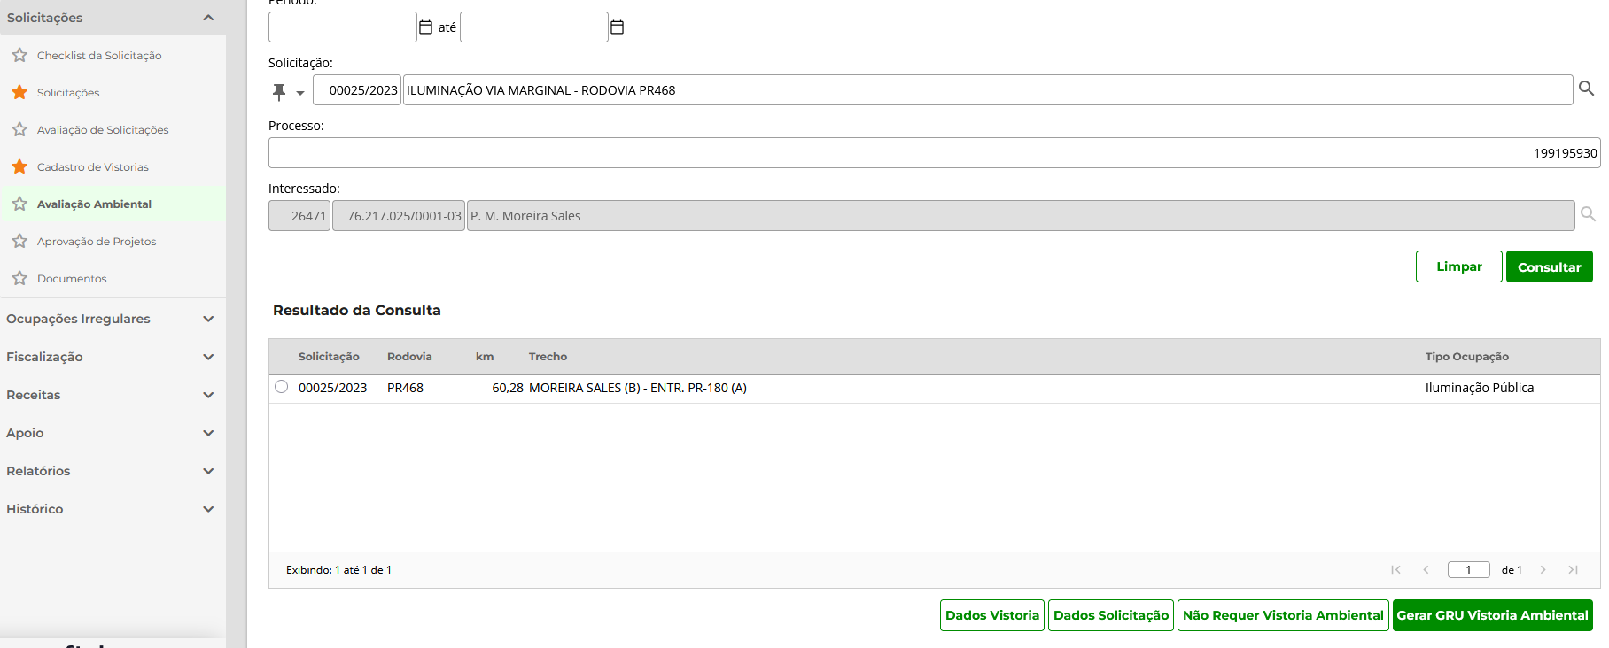Viewport: 1609px width, 648px height.
Task: Click Gerar GRU Vistoria Ambiental button
Action: pyautogui.click(x=1492, y=615)
